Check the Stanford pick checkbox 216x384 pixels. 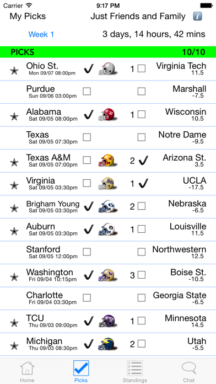click(x=87, y=252)
